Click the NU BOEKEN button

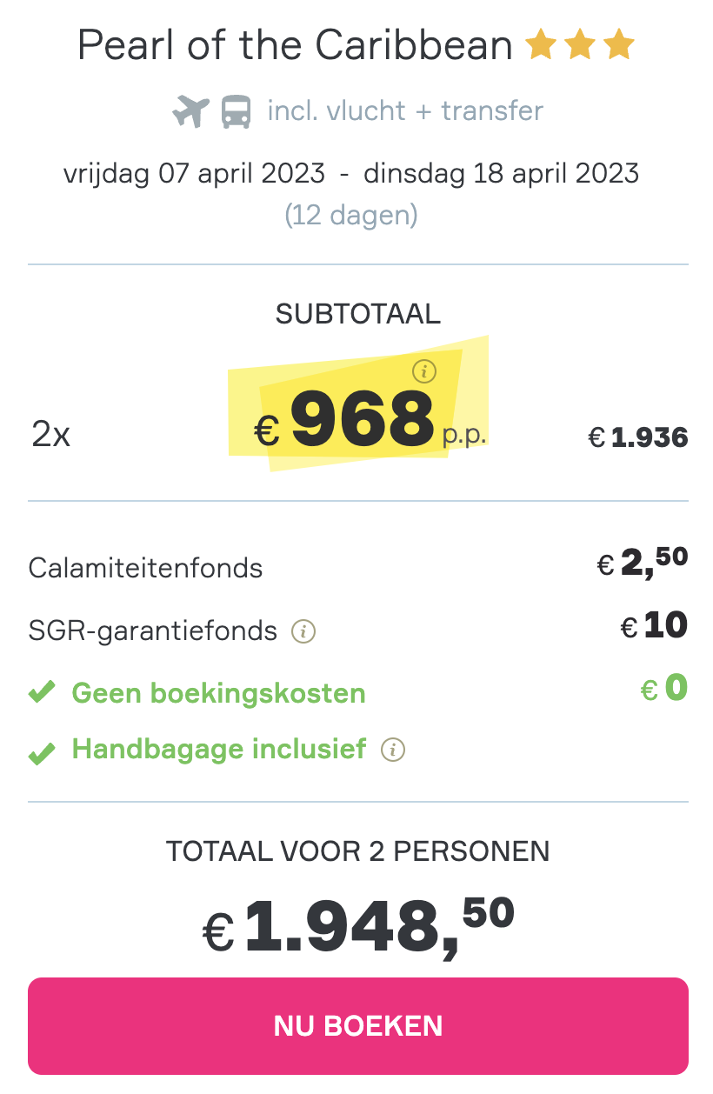tap(358, 1026)
